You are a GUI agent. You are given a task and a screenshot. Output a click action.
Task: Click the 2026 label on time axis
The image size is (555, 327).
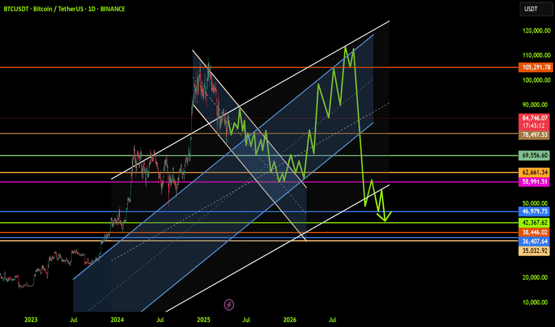pyautogui.click(x=290, y=320)
